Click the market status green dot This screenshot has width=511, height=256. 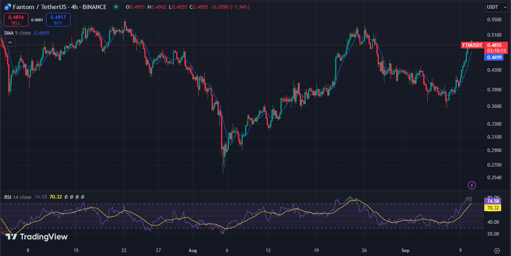point(116,7)
